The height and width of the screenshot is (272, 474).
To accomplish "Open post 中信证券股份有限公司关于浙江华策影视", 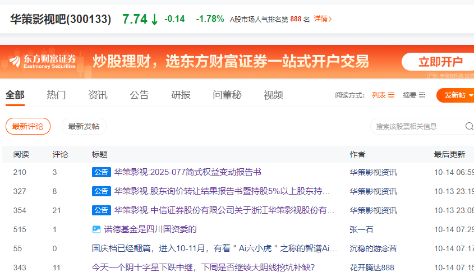I will pos(224,210).
